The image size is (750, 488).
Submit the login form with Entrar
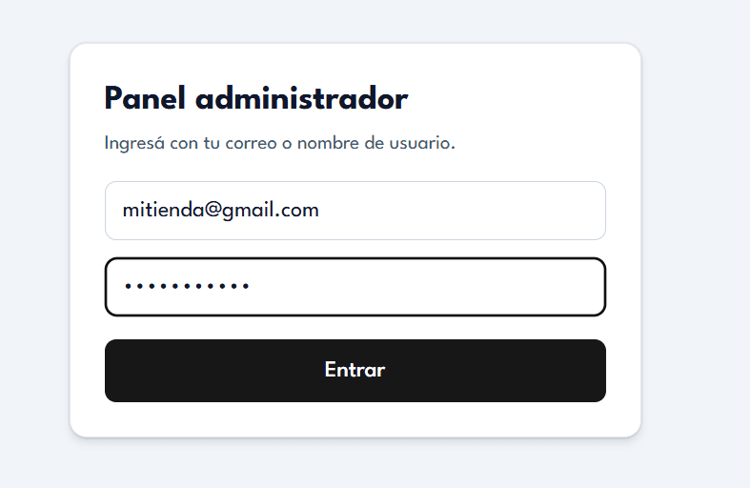tap(355, 371)
